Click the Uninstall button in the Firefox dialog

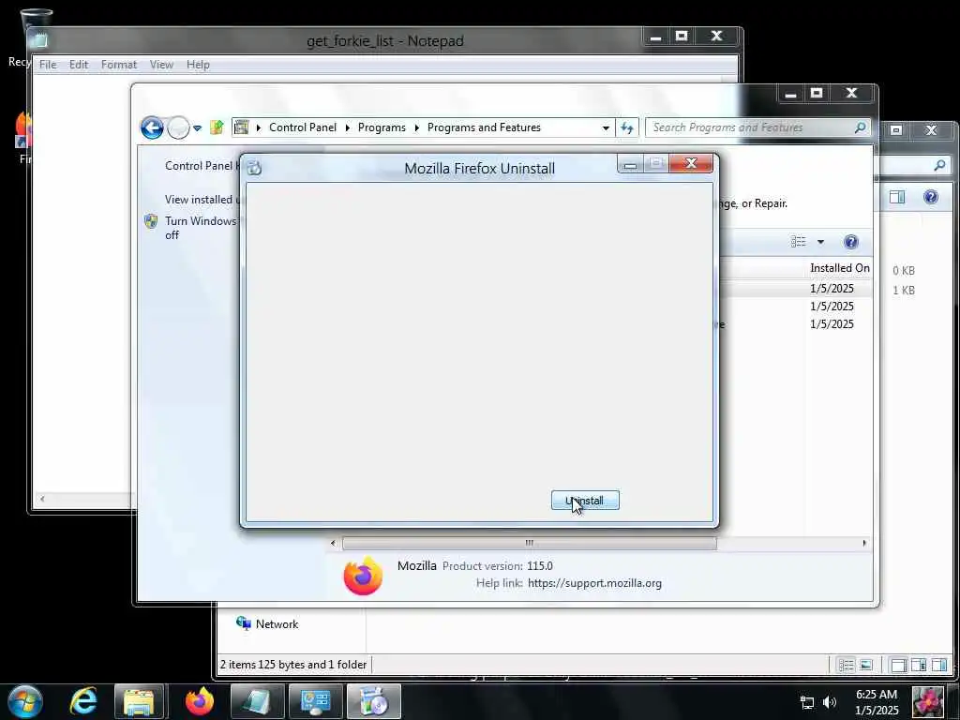coord(585,501)
